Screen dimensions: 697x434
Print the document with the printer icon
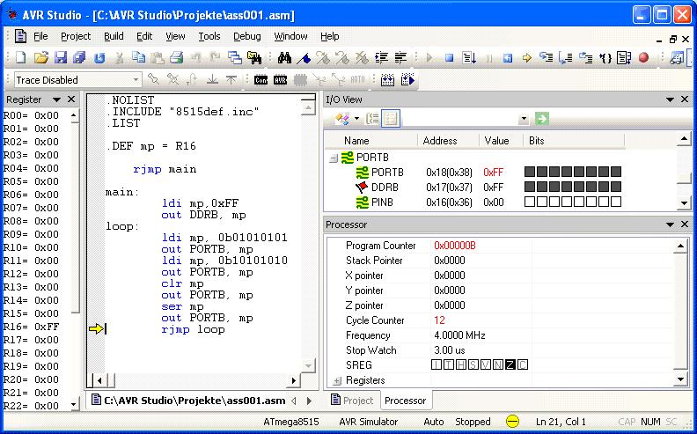(177, 57)
